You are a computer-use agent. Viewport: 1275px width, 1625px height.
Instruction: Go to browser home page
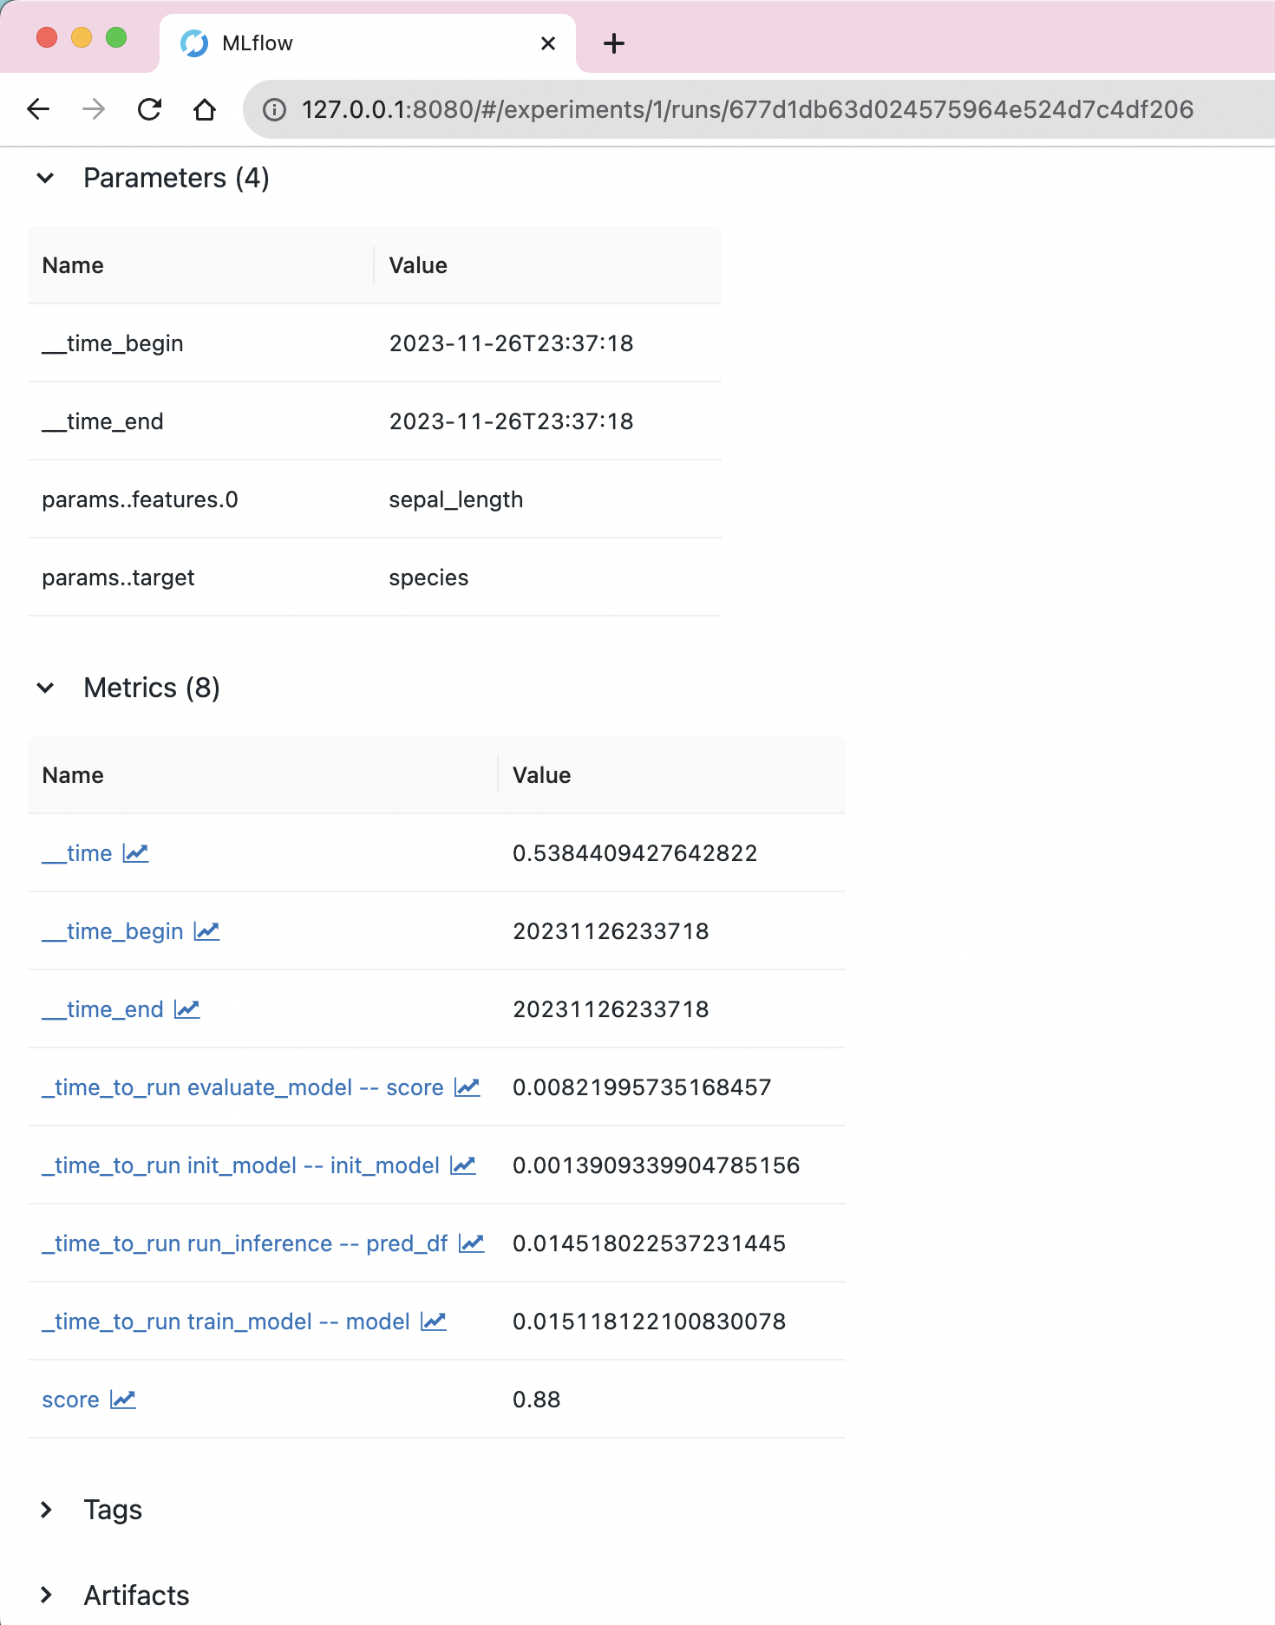pos(205,109)
